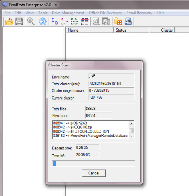Viewport: 189px width, 196px height.
Task: Switch to details view icon
Action: 85,21
